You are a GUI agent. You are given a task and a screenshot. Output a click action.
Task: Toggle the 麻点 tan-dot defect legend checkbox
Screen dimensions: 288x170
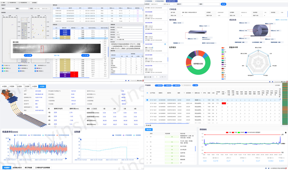pyautogui.click(x=3, y=65)
